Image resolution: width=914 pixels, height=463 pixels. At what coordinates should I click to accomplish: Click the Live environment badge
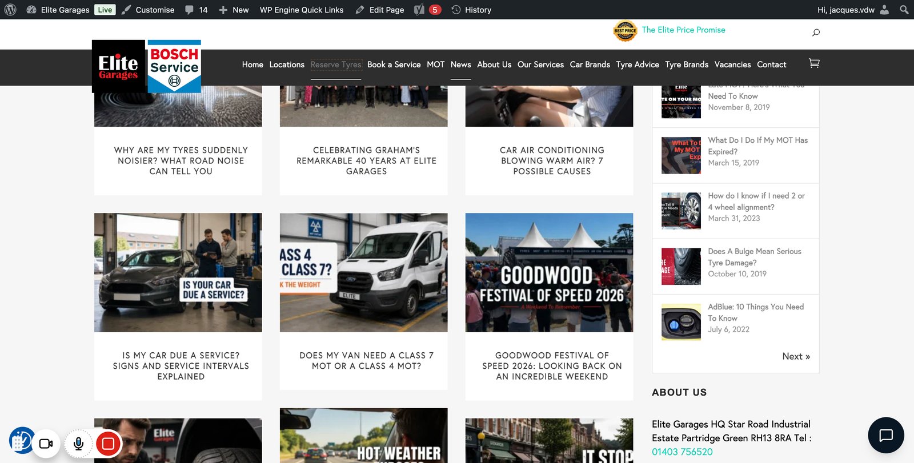(x=105, y=10)
